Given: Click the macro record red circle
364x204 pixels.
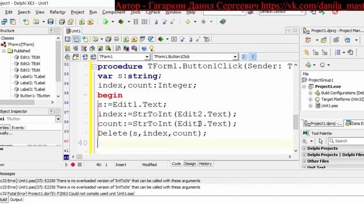Looking at the screenshot, I should [x=73, y=165].
